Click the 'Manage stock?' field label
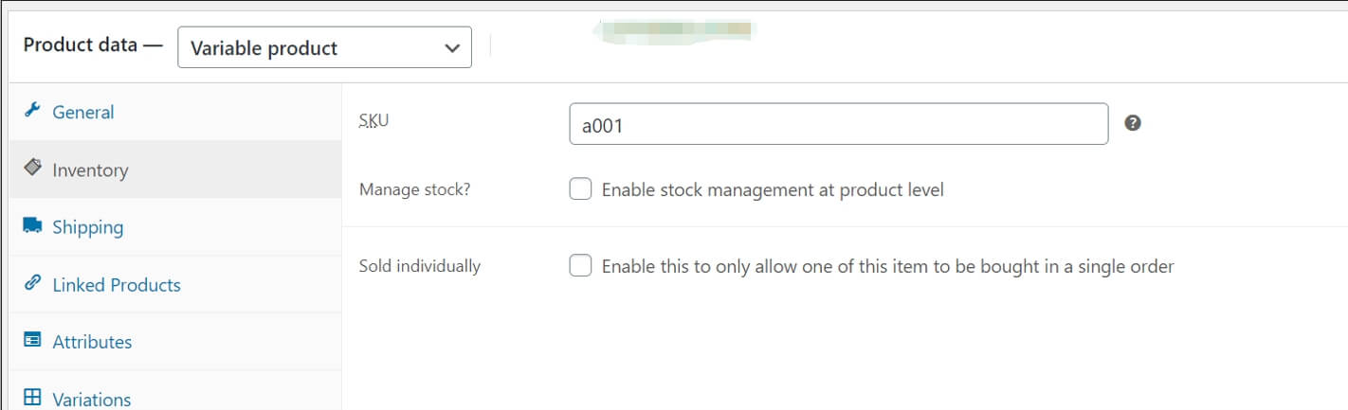Screen dimensions: 1348x410 pyautogui.click(x=414, y=189)
